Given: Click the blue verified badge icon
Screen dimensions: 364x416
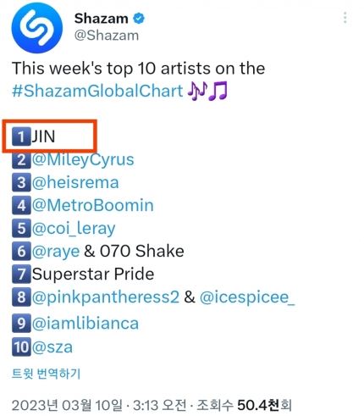Looking at the screenshot, I should 139,19.
